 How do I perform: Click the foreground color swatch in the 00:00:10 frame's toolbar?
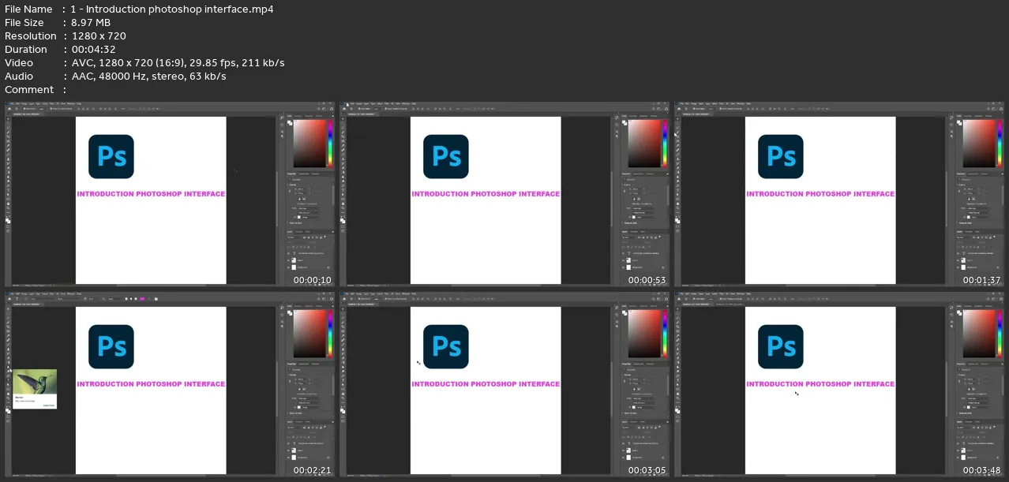tap(7, 219)
